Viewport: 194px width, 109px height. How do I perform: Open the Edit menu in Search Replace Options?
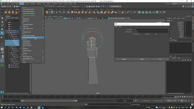[x=116, y=27]
